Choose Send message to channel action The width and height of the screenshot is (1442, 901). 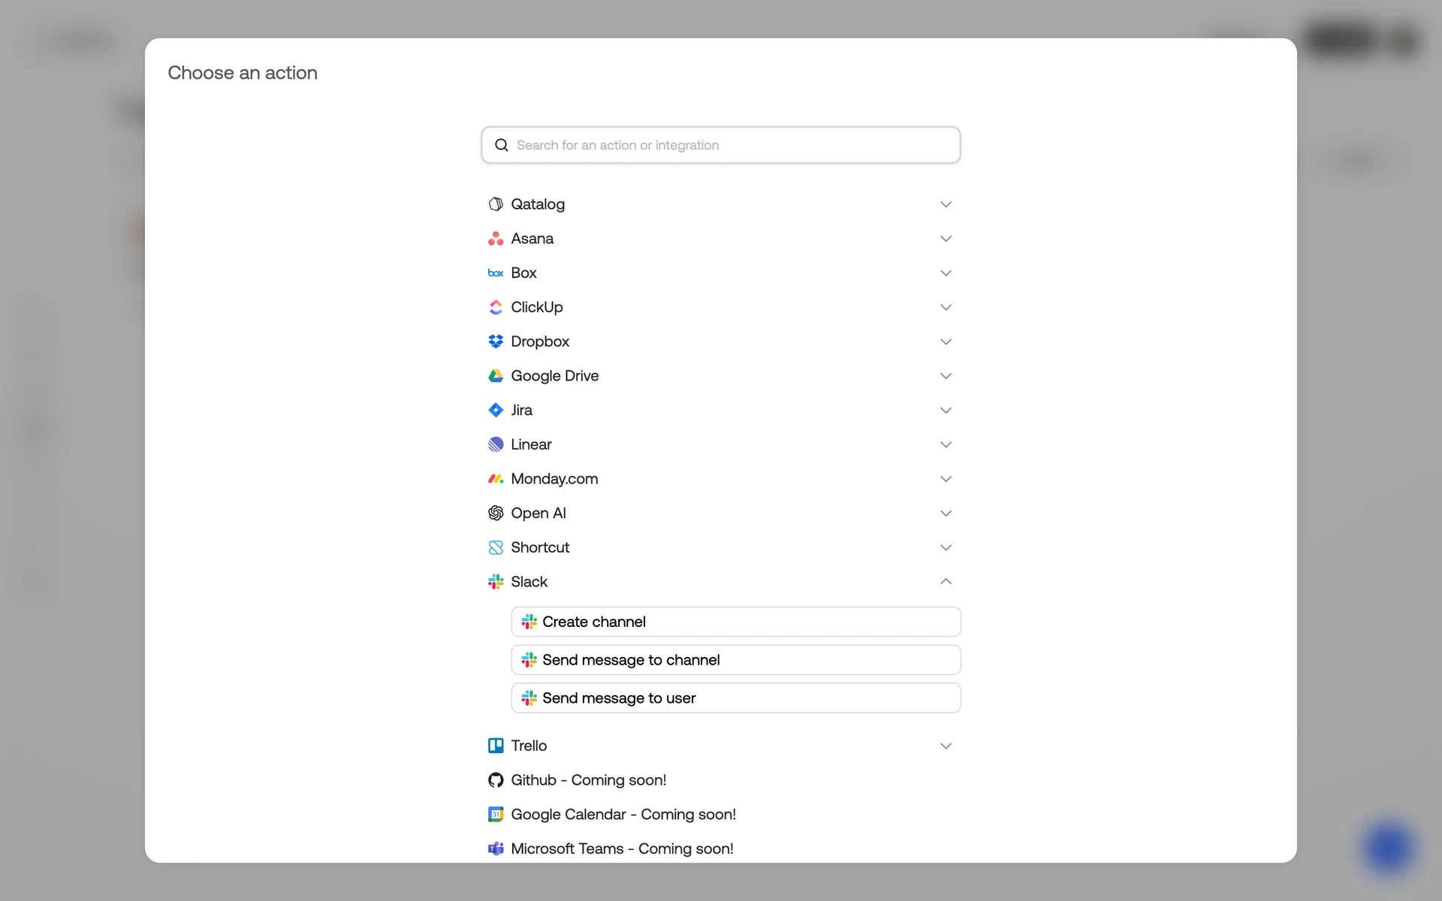coord(735,660)
